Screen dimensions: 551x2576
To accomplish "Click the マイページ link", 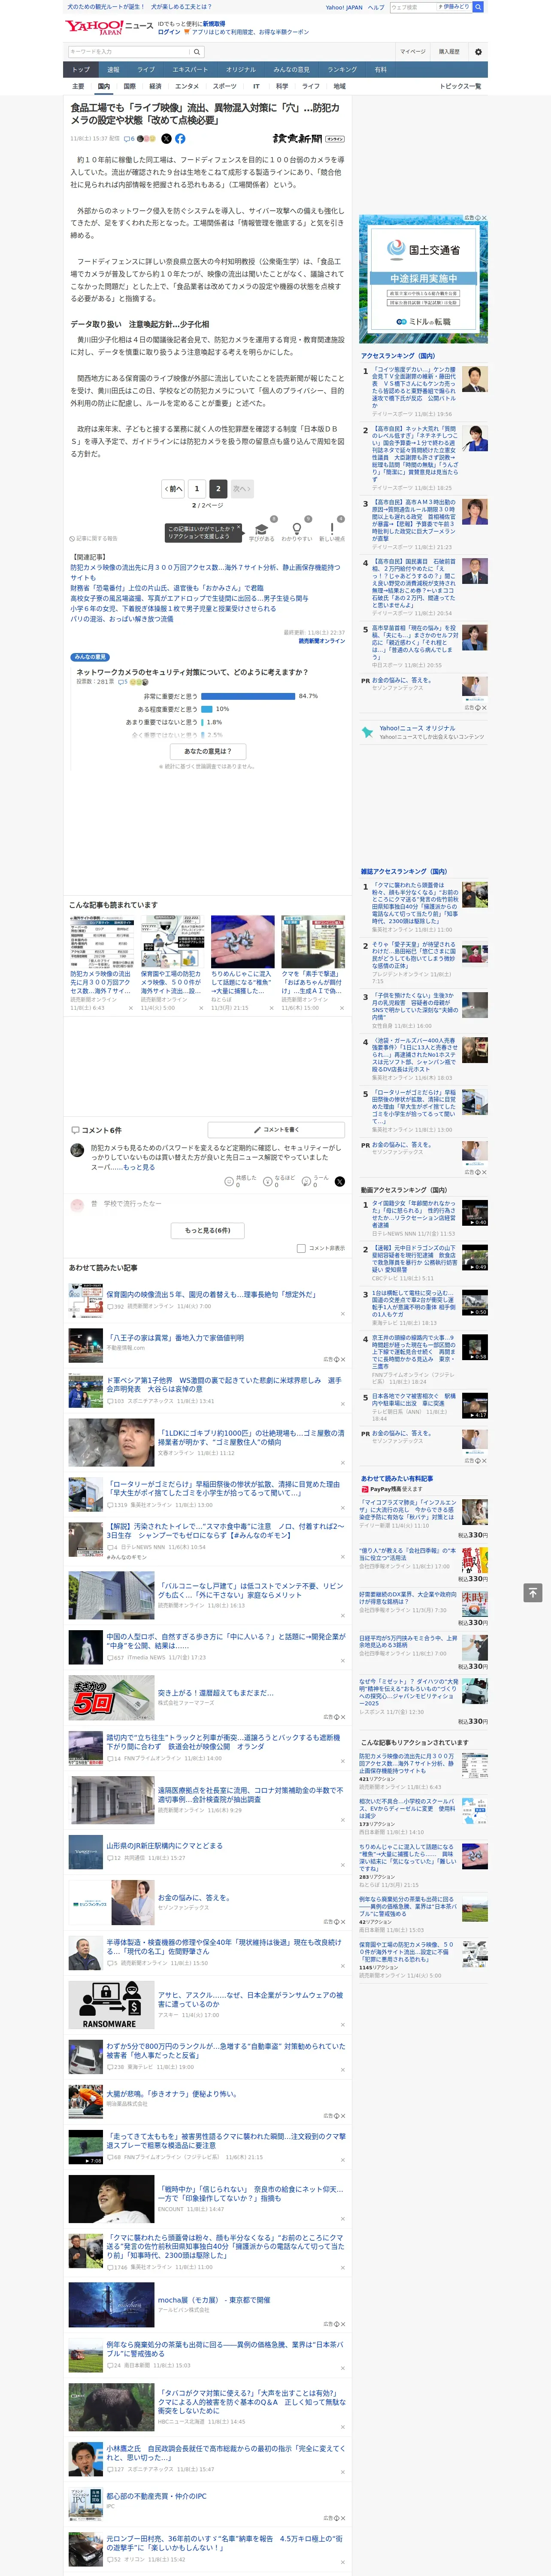I will point(412,52).
